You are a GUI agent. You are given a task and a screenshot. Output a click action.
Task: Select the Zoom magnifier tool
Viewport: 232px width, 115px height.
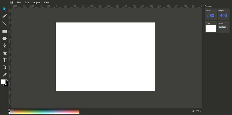tap(4, 67)
